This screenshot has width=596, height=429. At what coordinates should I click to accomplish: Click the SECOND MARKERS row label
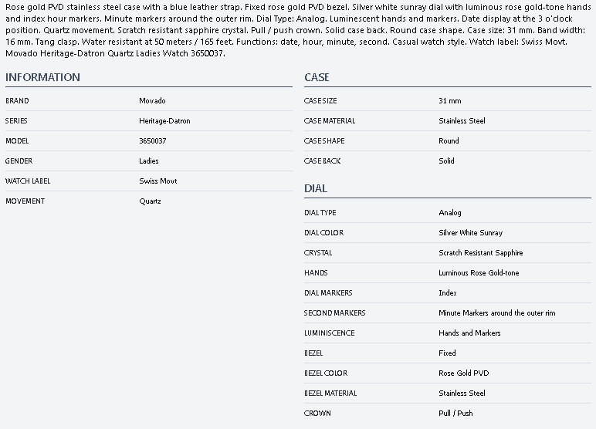tap(334, 313)
